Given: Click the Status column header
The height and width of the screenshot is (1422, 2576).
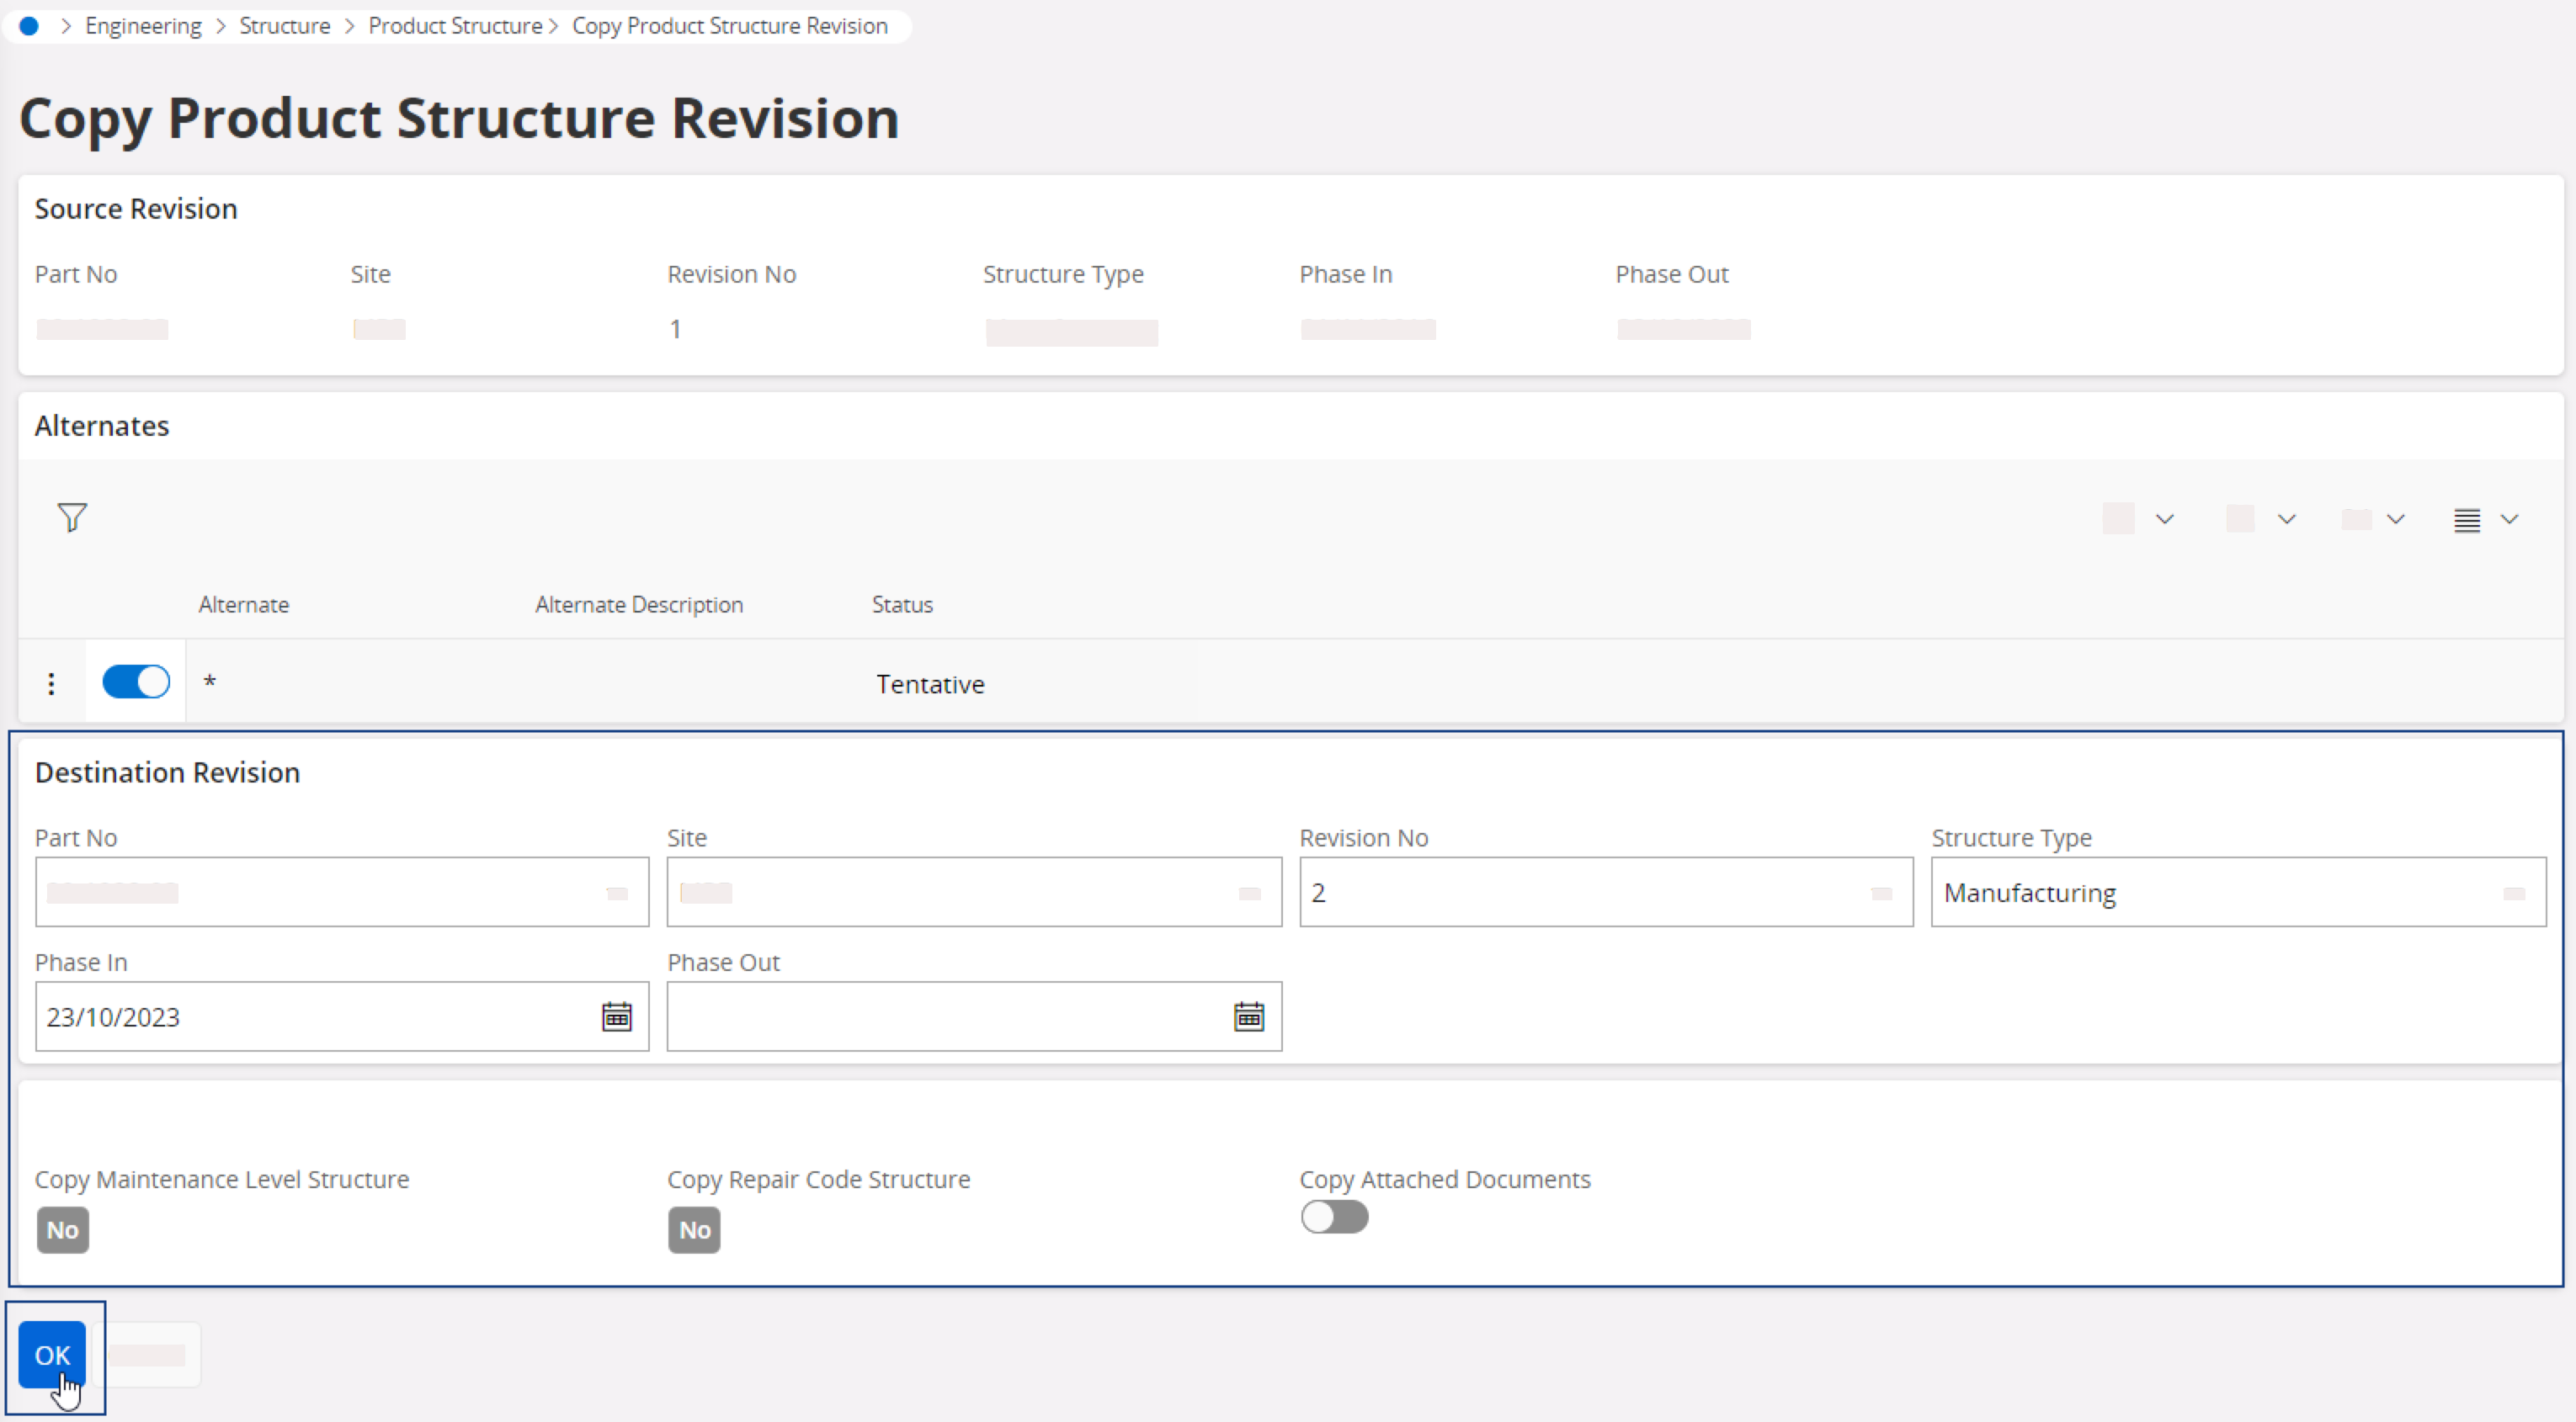Looking at the screenshot, I should pos(902,605).
